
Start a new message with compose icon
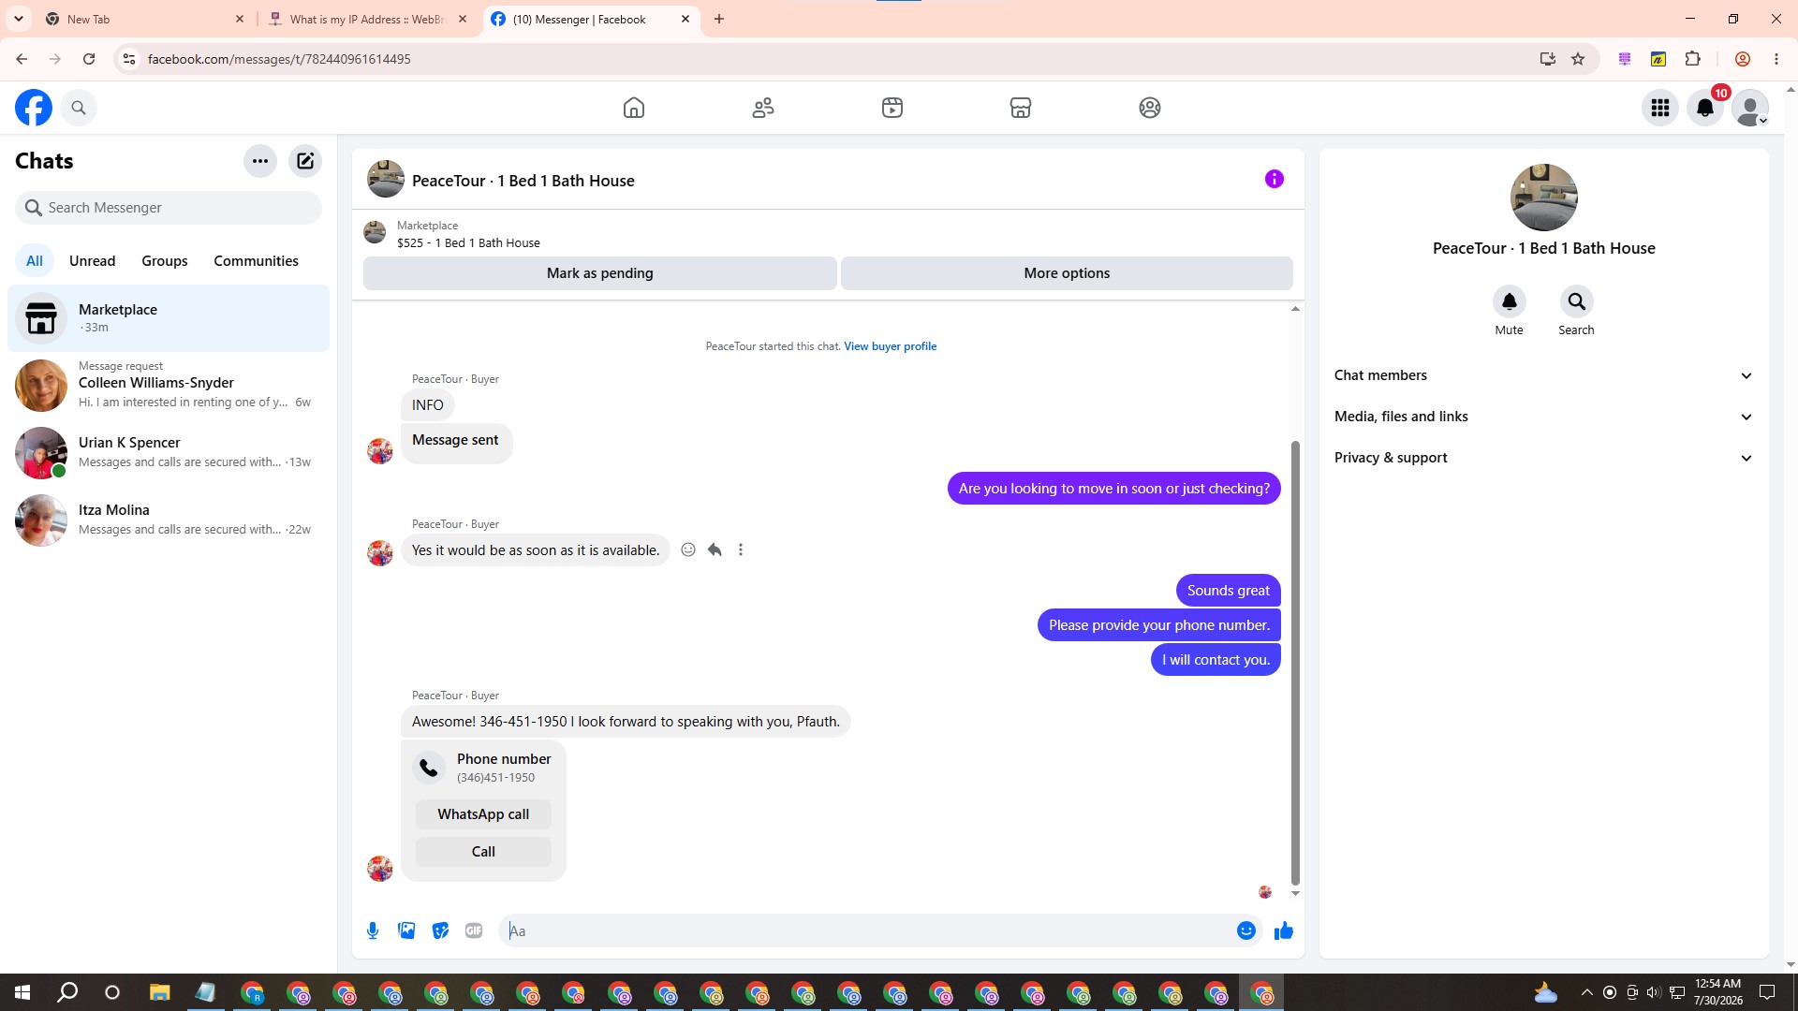[x=305, y=161]
